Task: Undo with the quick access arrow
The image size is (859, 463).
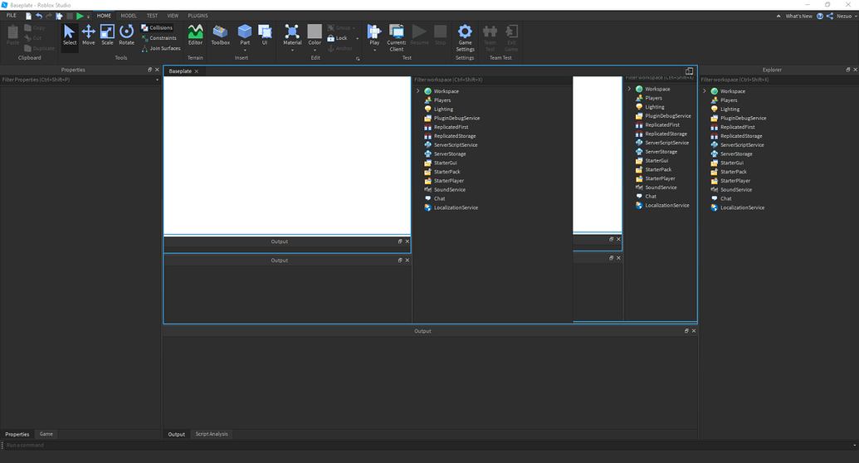Action: tap(39, 16)
